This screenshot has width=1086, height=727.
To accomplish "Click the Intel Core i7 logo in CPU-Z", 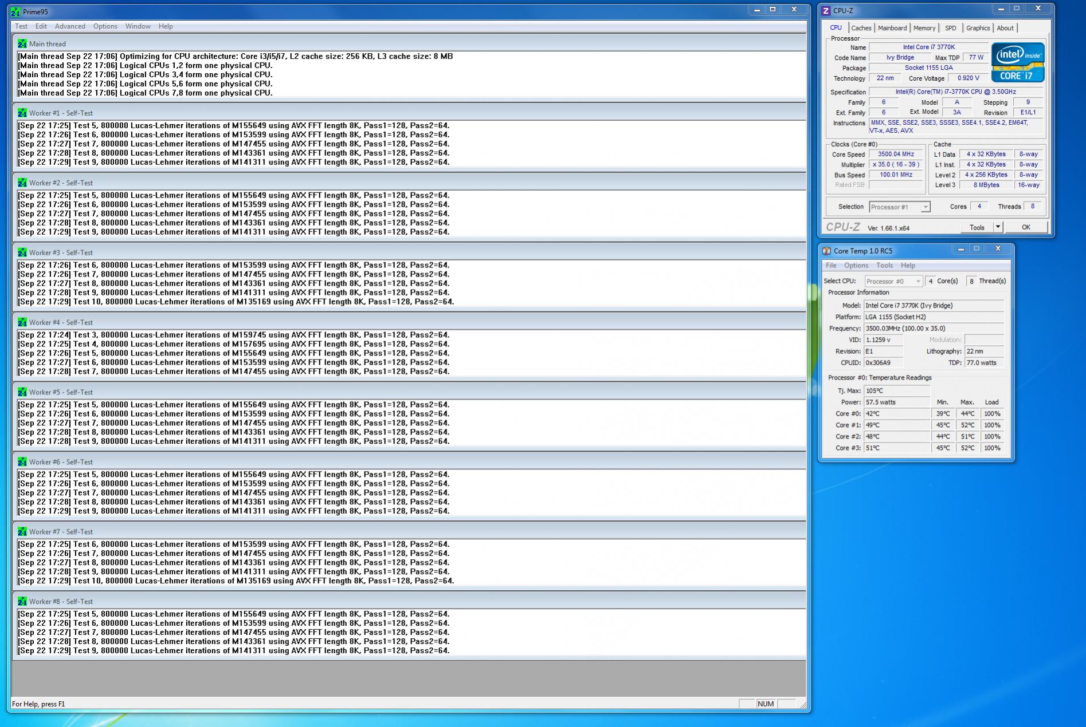I will click(1018, 62).
